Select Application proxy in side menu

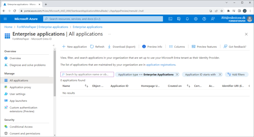coord(20,87)
